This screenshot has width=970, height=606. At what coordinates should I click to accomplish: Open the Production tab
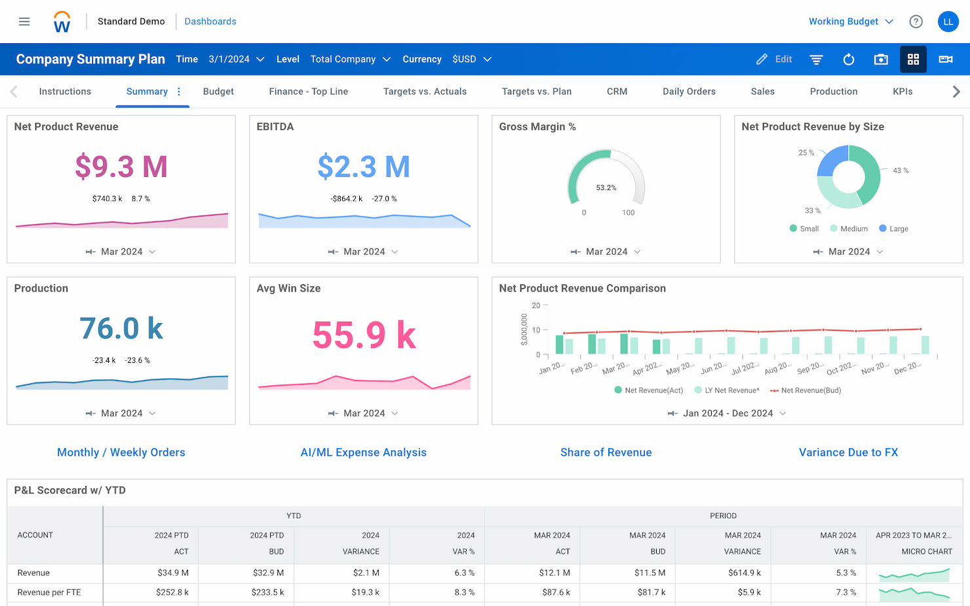[x=834, y=92]
